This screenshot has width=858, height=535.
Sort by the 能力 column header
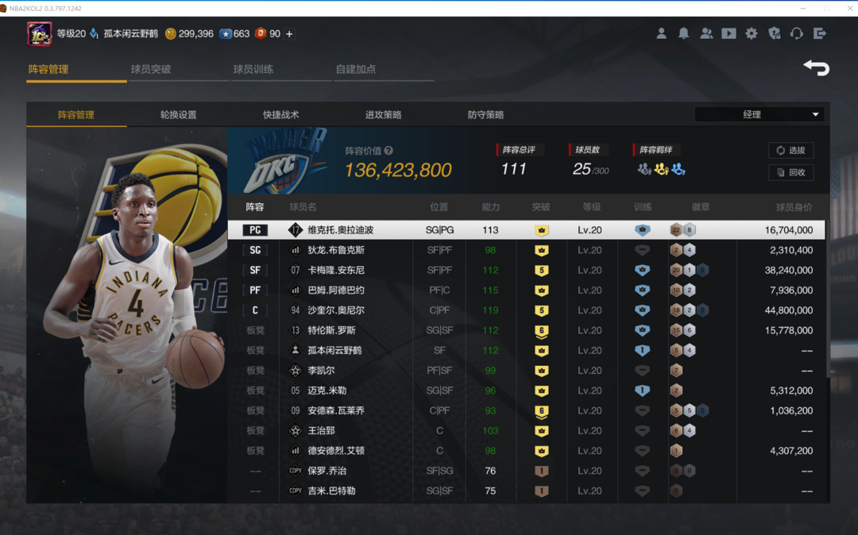pyautogui.click(x=490, y=207)
